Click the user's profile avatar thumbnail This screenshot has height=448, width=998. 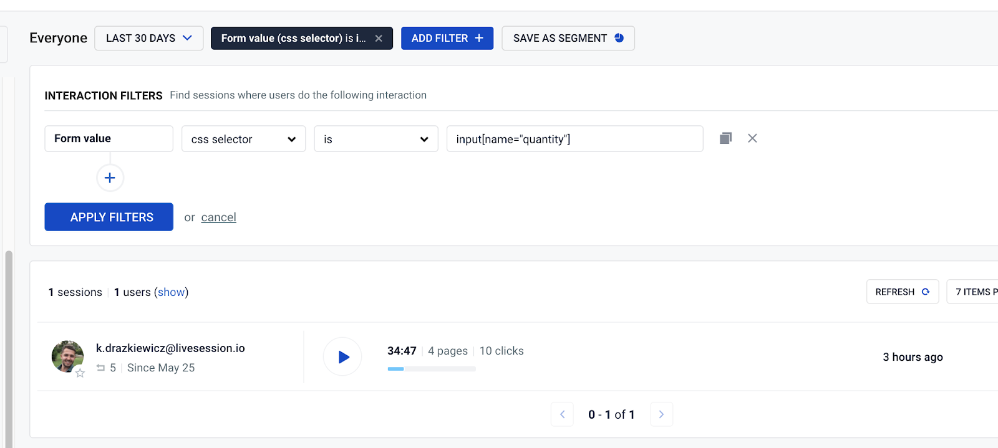click(x=67, y=356)
